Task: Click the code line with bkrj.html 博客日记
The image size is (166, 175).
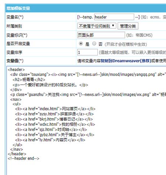Action: (54, 119)
